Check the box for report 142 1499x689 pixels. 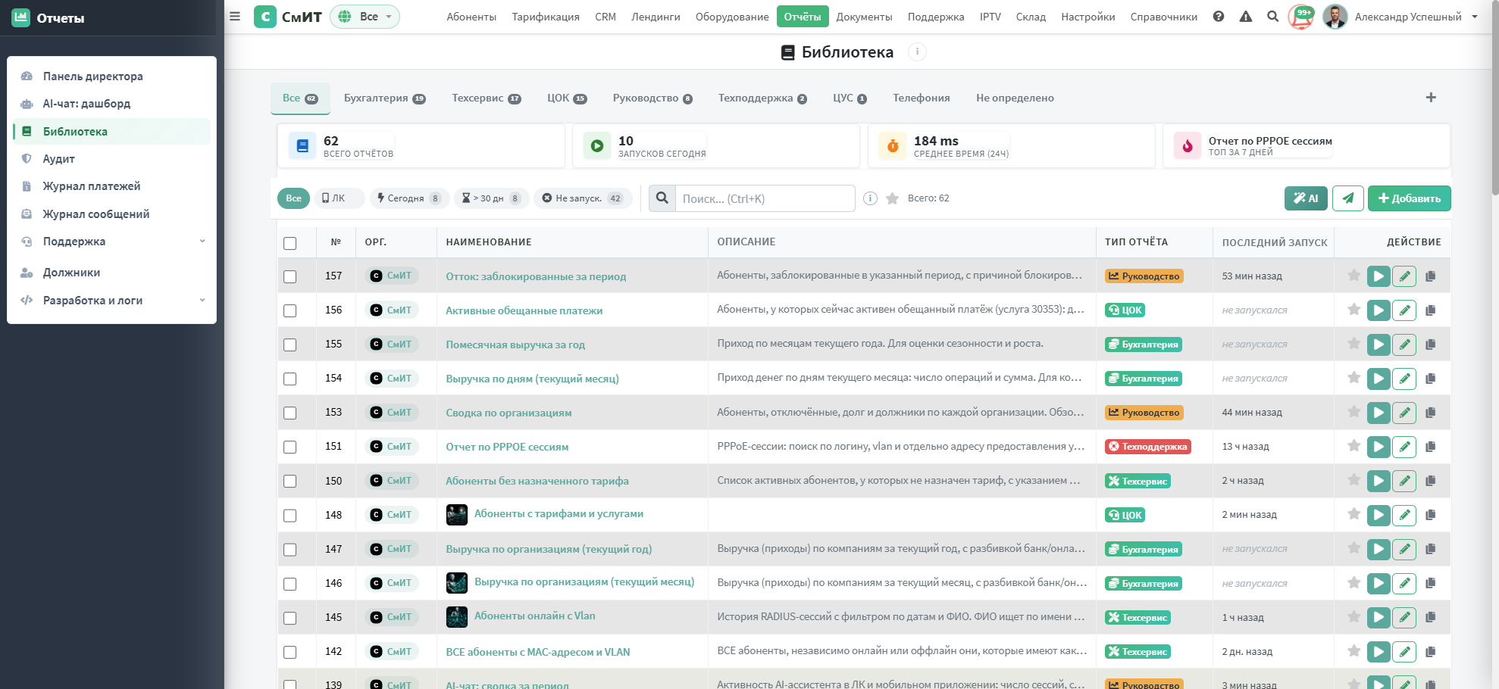[289, 652]
